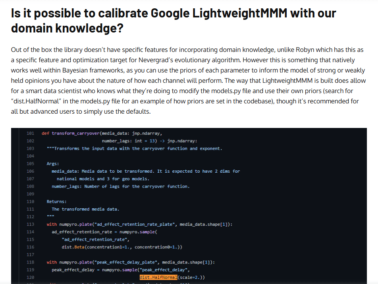Select code line number 106

[30, 171]
